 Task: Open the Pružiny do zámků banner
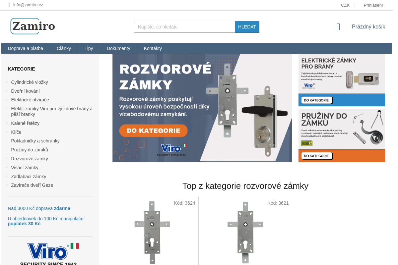342,135
